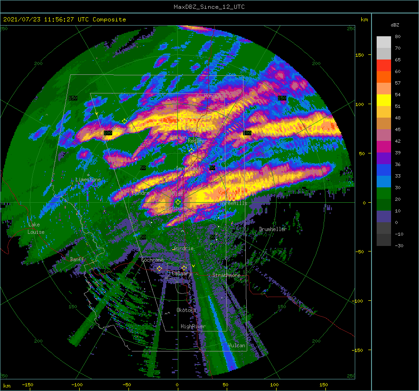The width and height of the screenshot is (419, 391).
Task: Select the red 60-65 dBZ legend swatch
Action: [x=384, y=66]
